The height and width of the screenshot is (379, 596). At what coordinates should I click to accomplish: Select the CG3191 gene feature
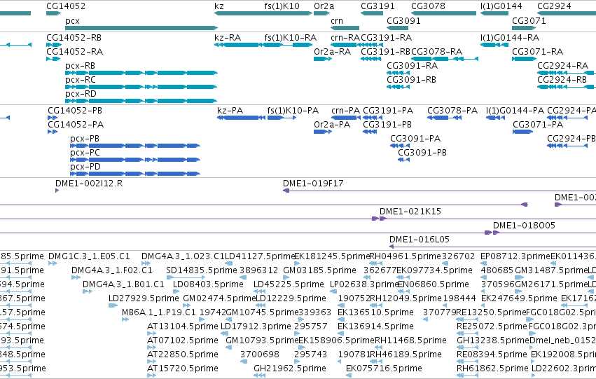pyautogui.click(x=372, y=13)
